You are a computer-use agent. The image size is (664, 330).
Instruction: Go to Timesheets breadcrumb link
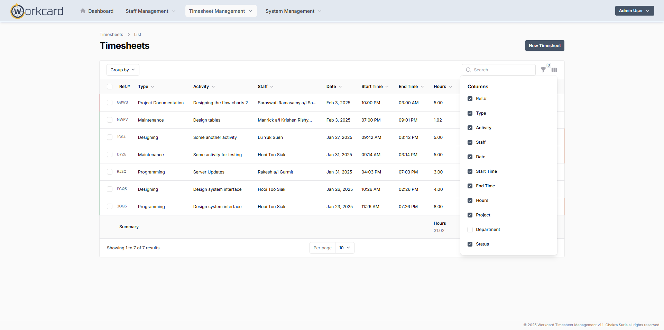click(111, 35)
